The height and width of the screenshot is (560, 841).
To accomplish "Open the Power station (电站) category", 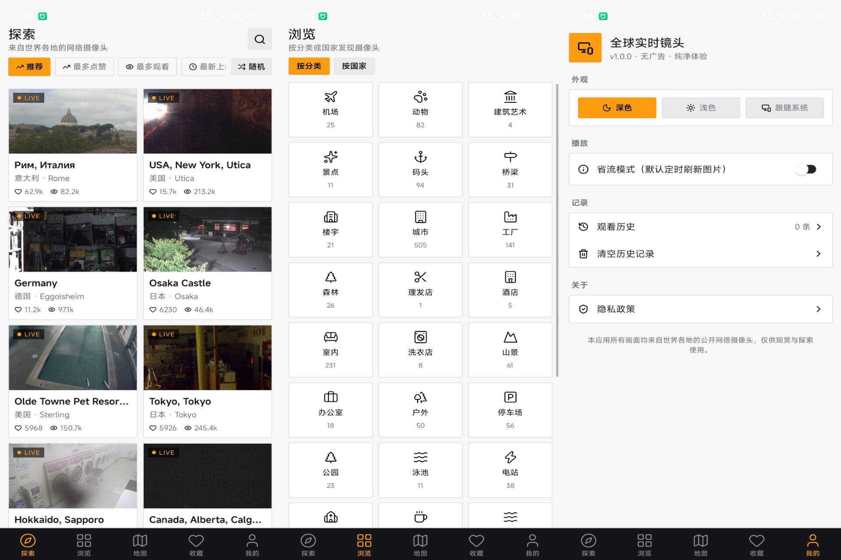I will click(510, 470).
